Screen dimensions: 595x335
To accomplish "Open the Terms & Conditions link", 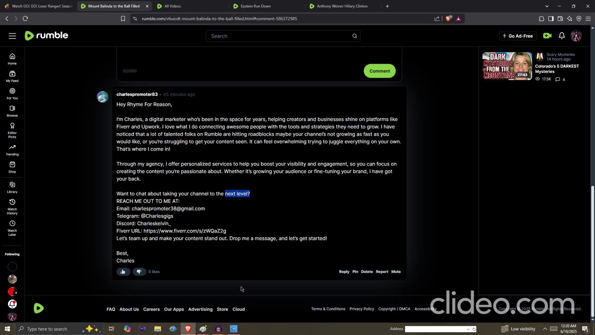I will (x=328, y=309).
